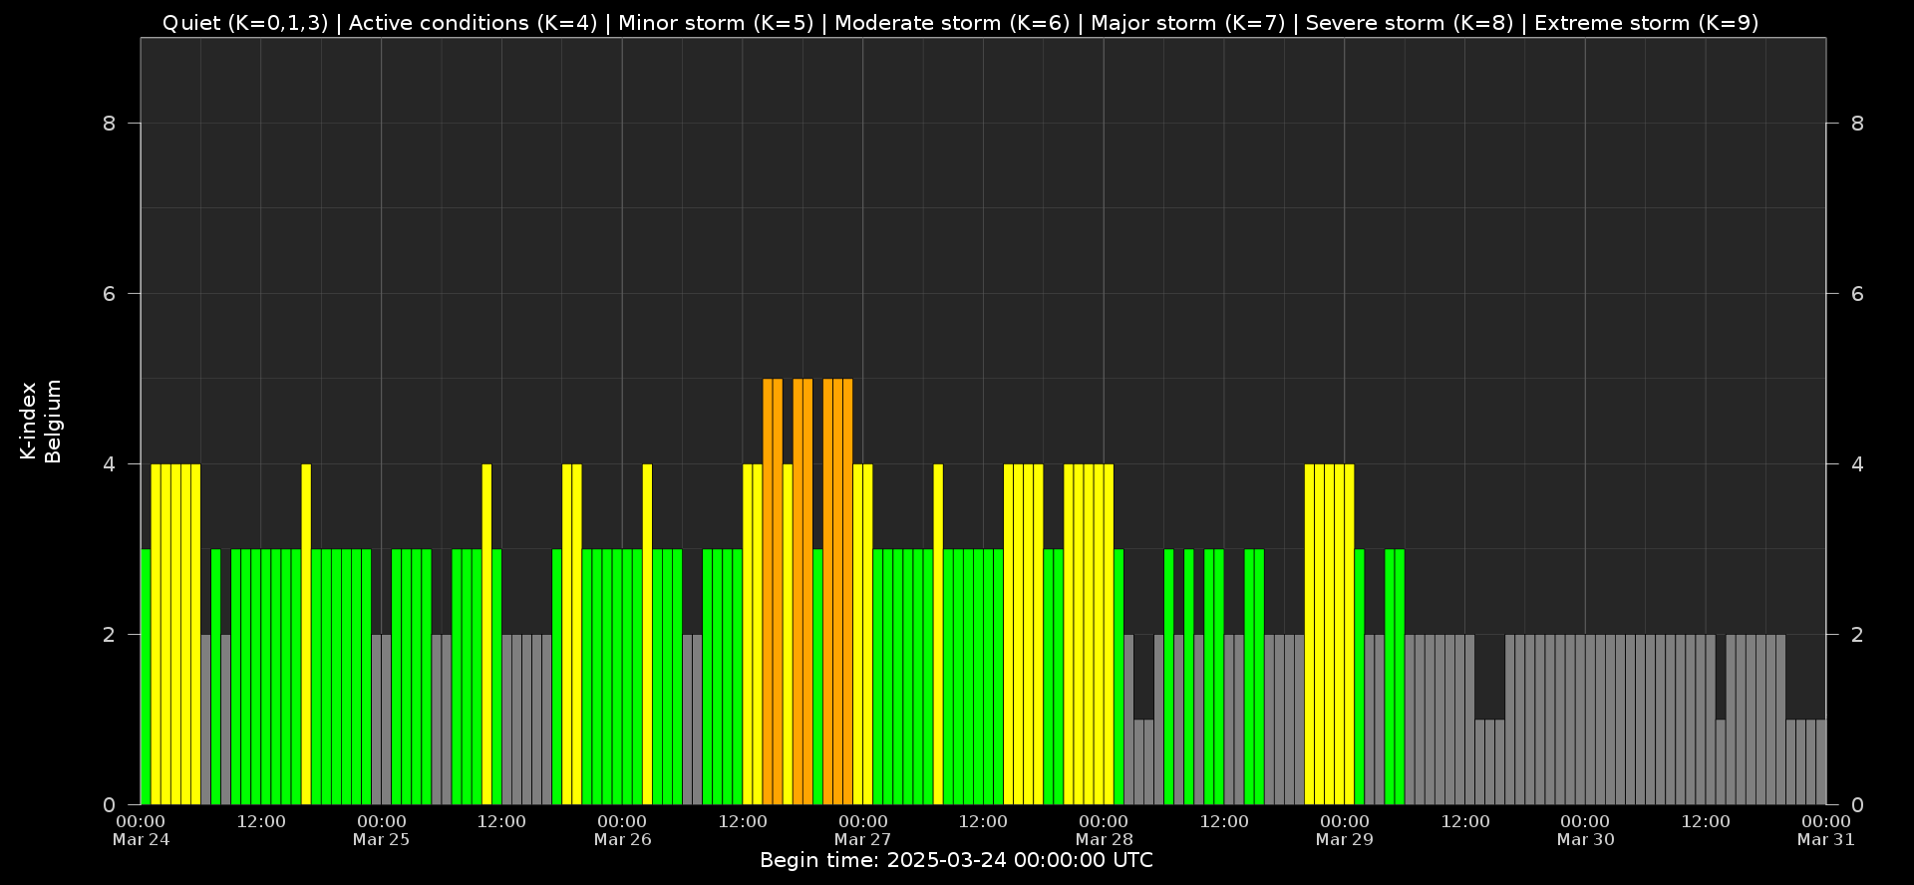Image resolution: width=1914 pixels, height=885 pixels.
Task: Select the '00:00 Mar 28' time label
Action: 1104,830
